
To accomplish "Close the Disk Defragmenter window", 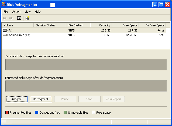I will click(x=167, y=5).
